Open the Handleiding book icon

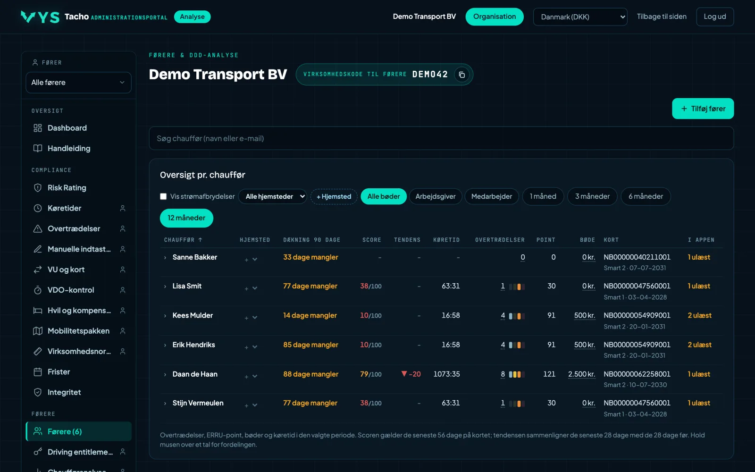[x=38, y=148]
